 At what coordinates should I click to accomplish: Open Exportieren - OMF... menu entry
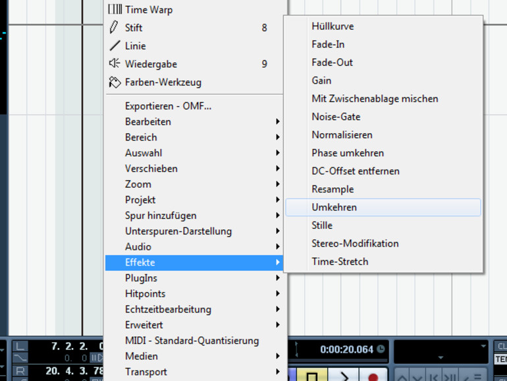[x=194, y=106]
